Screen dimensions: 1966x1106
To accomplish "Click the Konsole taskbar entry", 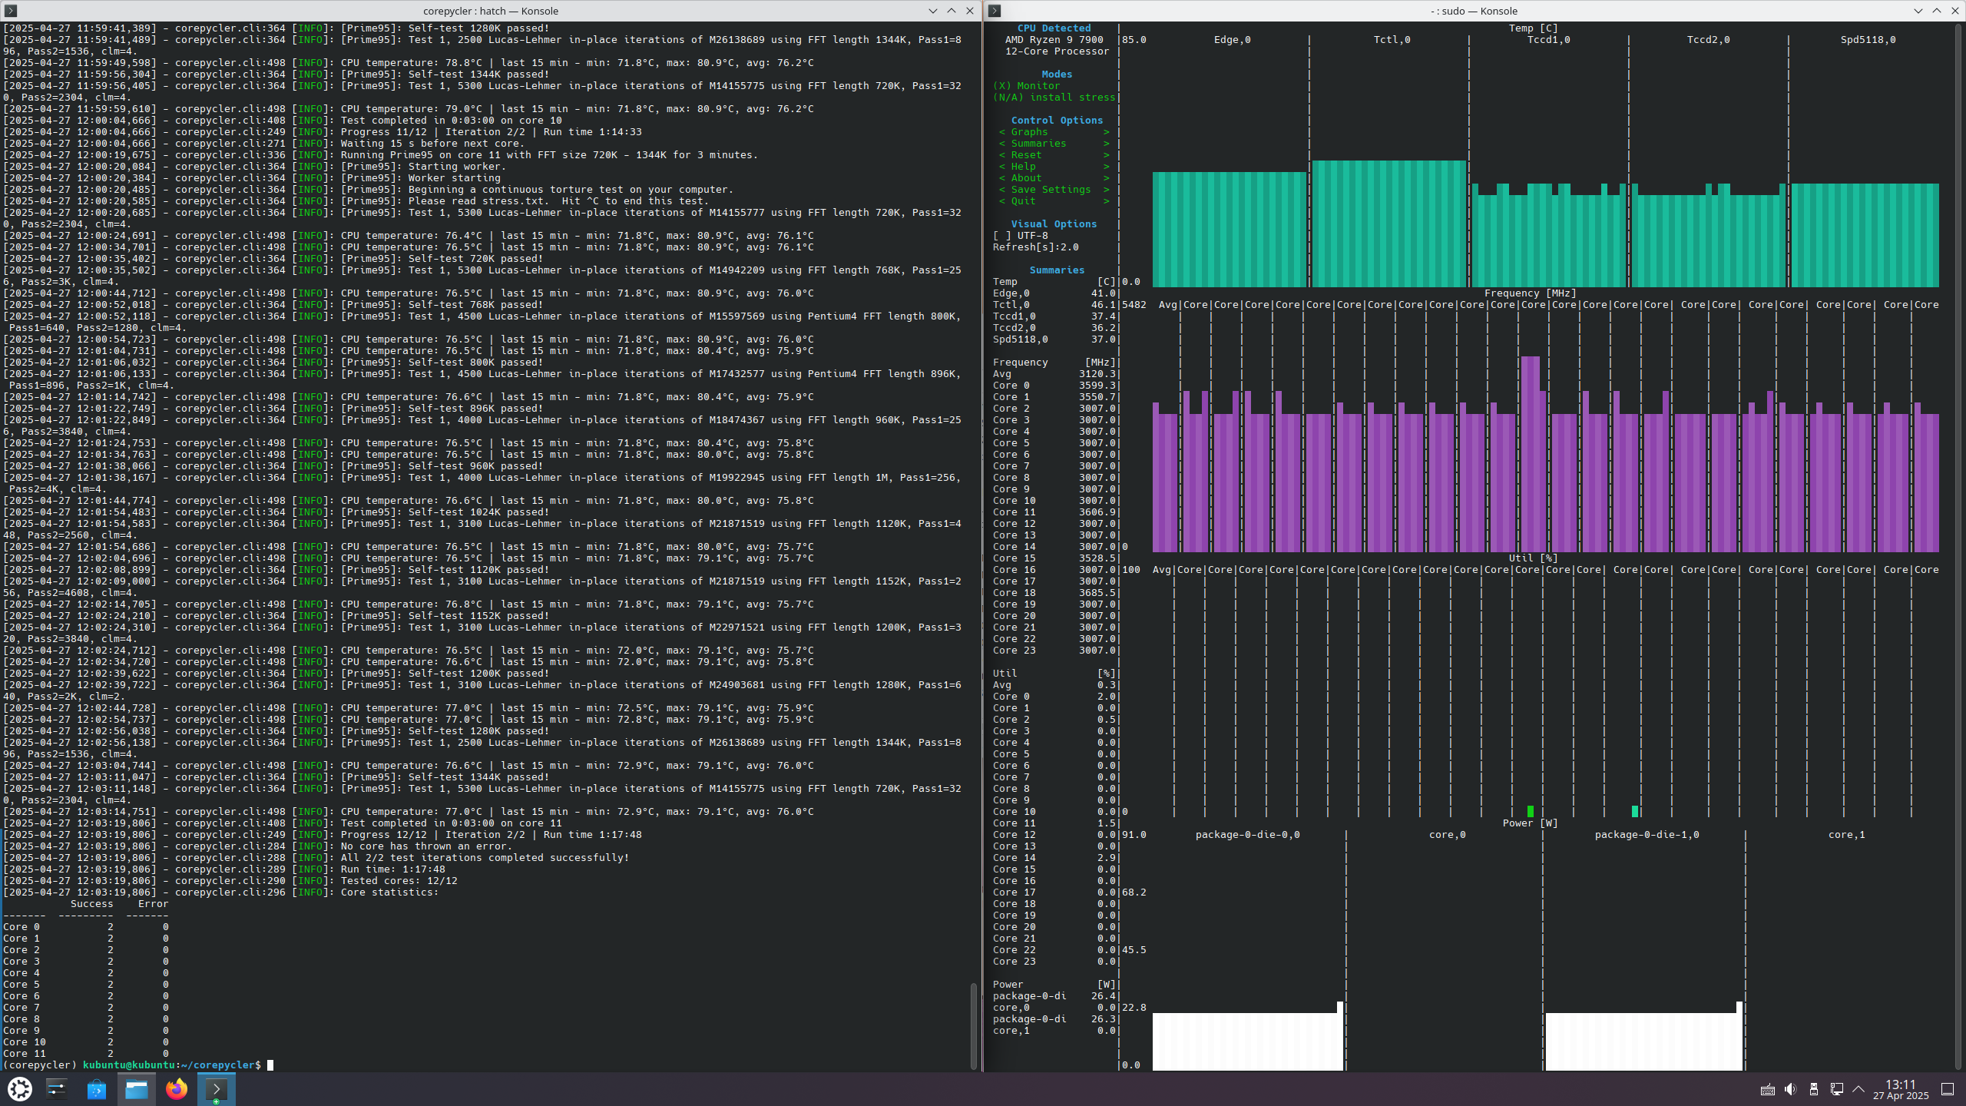I will 217,1088.
